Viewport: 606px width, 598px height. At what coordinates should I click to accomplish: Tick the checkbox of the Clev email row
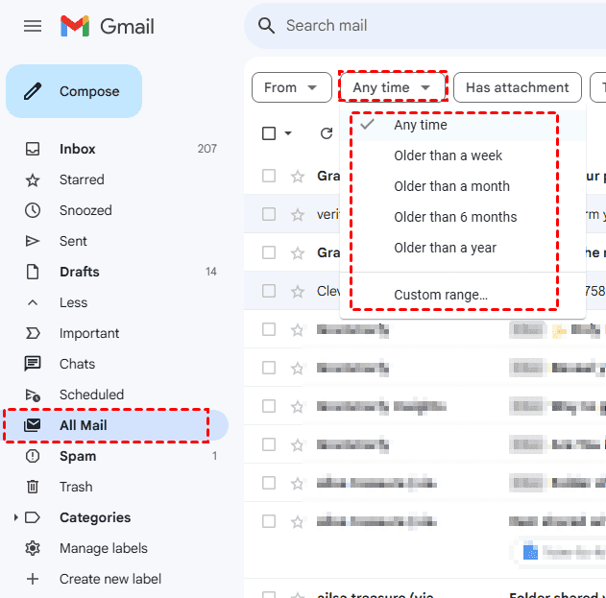point(269,291)
